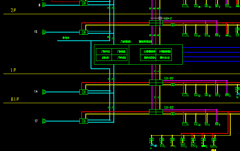Click the GK box beside speaker 14
The width and height of the screenshot is (240, 151).
[84, 92]
